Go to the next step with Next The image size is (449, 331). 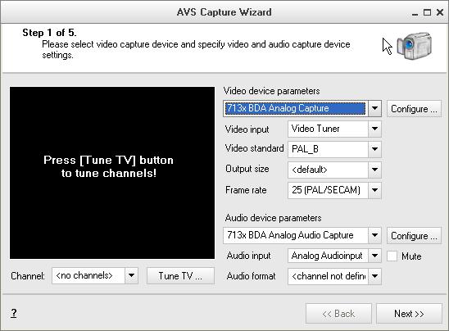[x=409, y=314]
